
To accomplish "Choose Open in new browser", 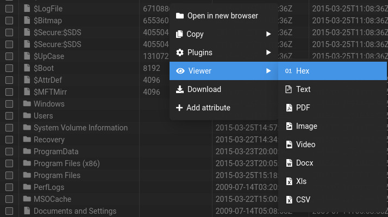I will pos(222,16).
